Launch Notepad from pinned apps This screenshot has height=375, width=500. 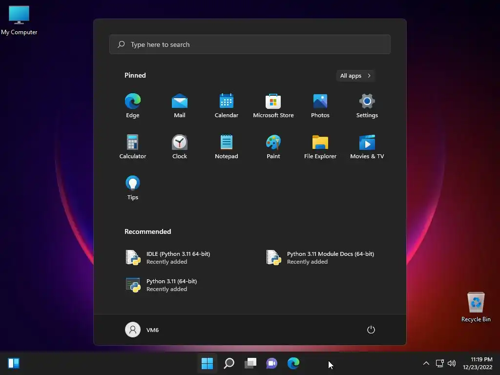227,146
